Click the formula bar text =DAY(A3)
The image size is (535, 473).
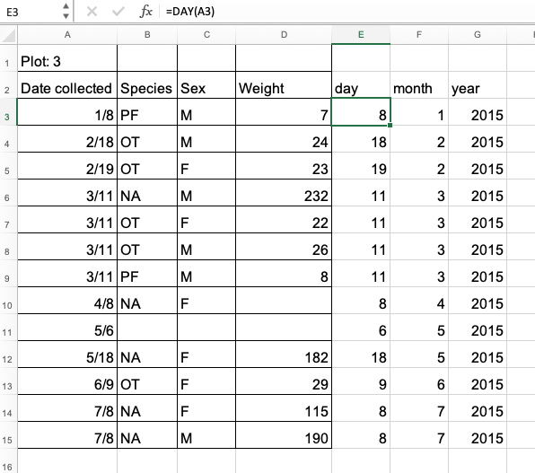point(190,12)
